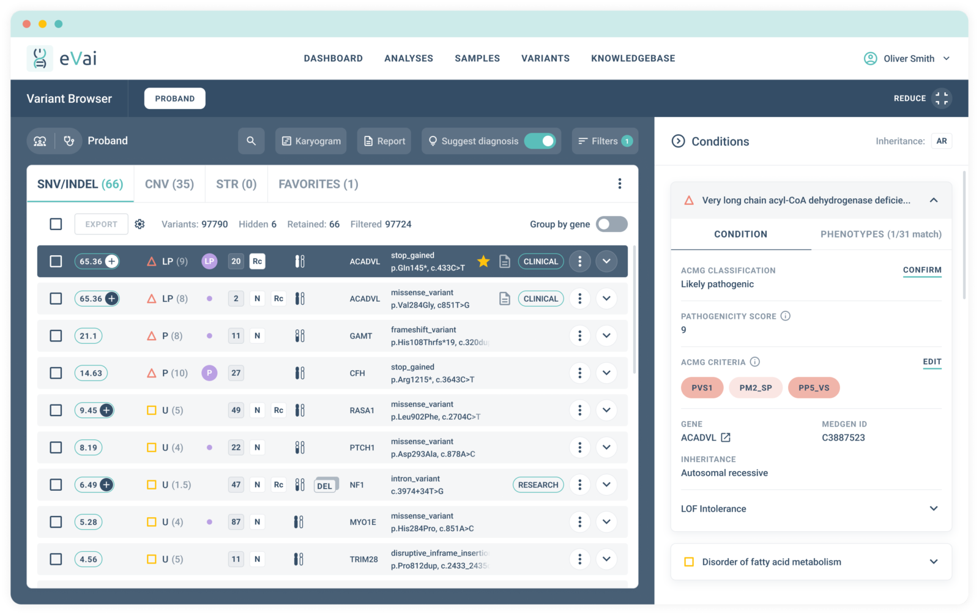Viewport: 979px width, 615px height.
Task: Check the MYO1E row checkbox
Action: [56, 522]
